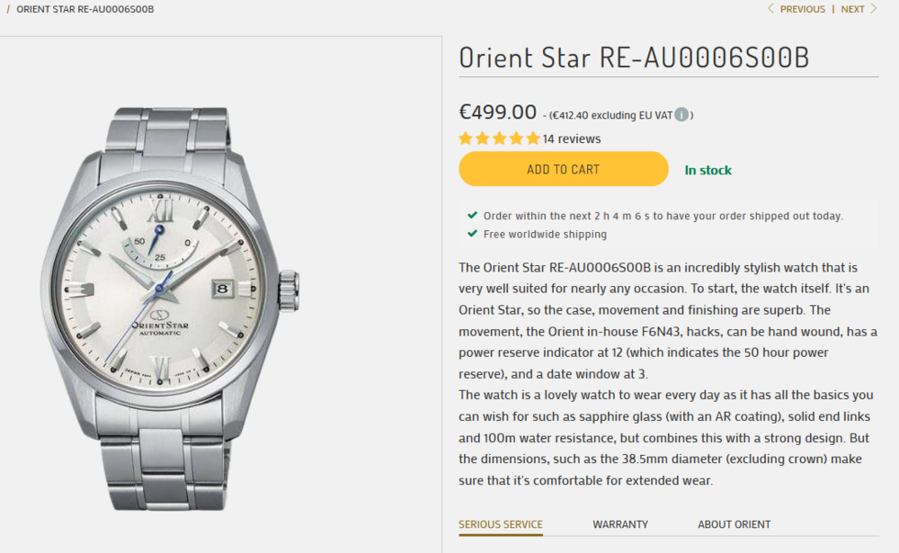Open the 14 reviews link
This screenshot has height=553, width=899.
(x=572, y=138)
